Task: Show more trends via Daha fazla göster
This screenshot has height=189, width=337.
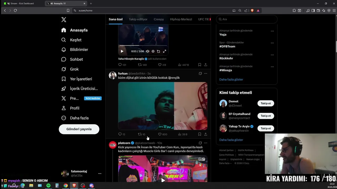Action: (x=231, y=79)
